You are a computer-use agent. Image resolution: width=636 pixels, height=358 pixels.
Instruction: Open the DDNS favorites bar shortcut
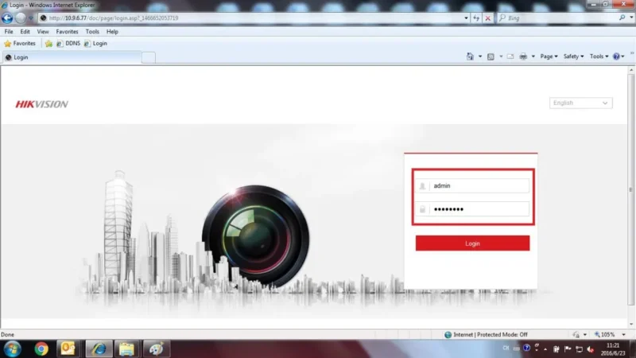click(68, 44)
